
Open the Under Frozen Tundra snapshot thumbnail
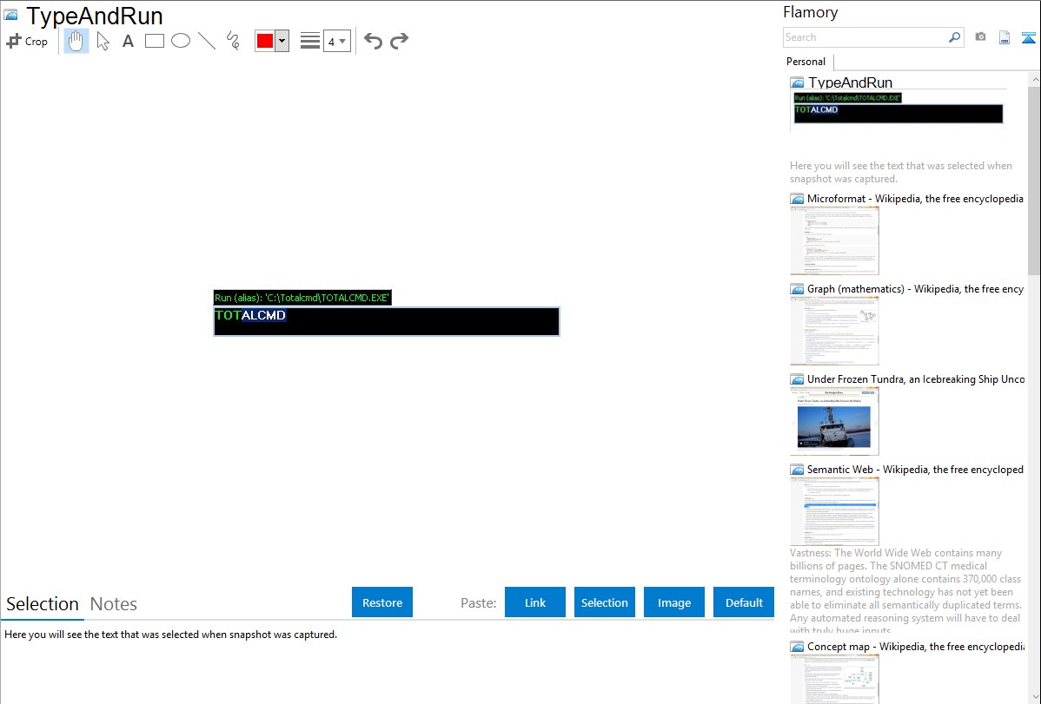pos(834,421)
